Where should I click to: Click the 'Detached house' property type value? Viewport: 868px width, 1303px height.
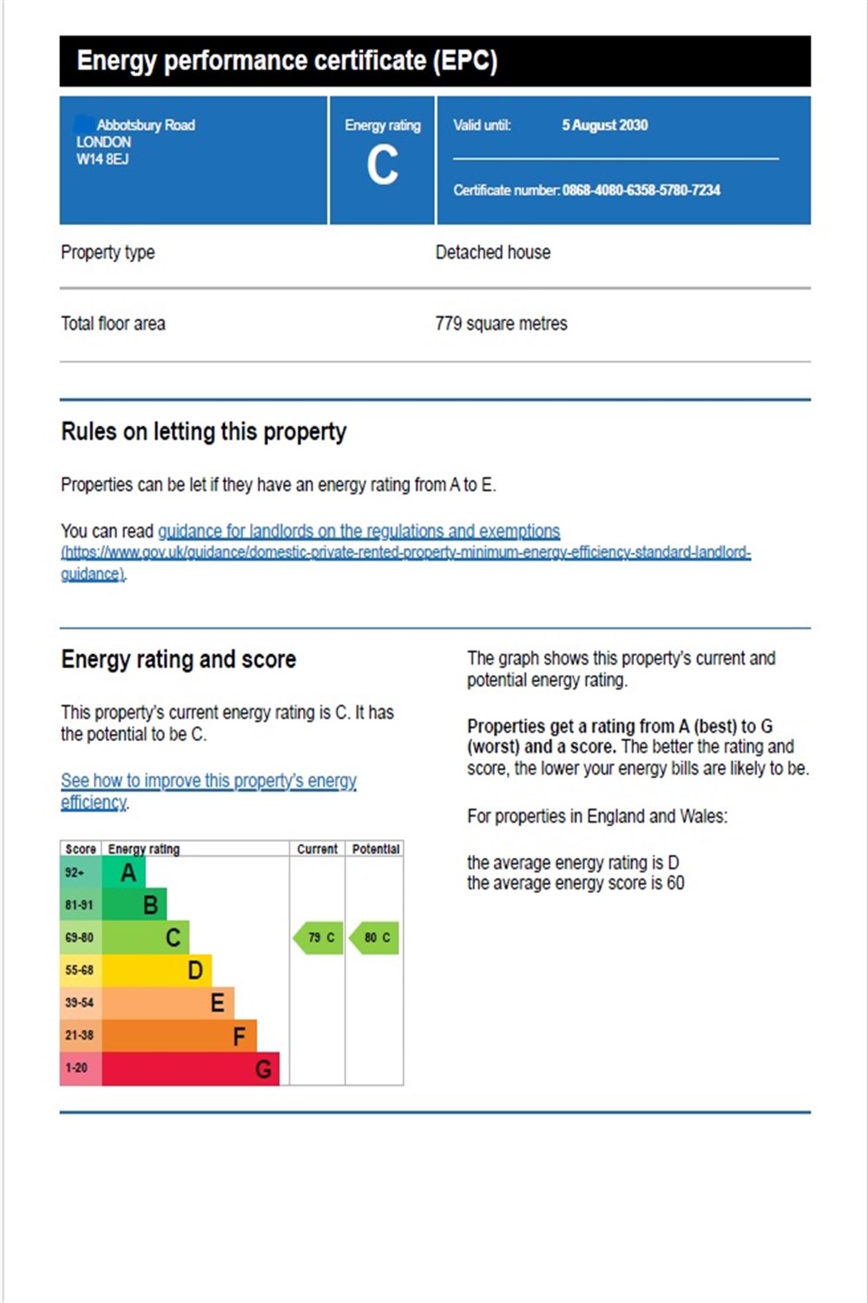pyautogui.click(x=493, y=253)
